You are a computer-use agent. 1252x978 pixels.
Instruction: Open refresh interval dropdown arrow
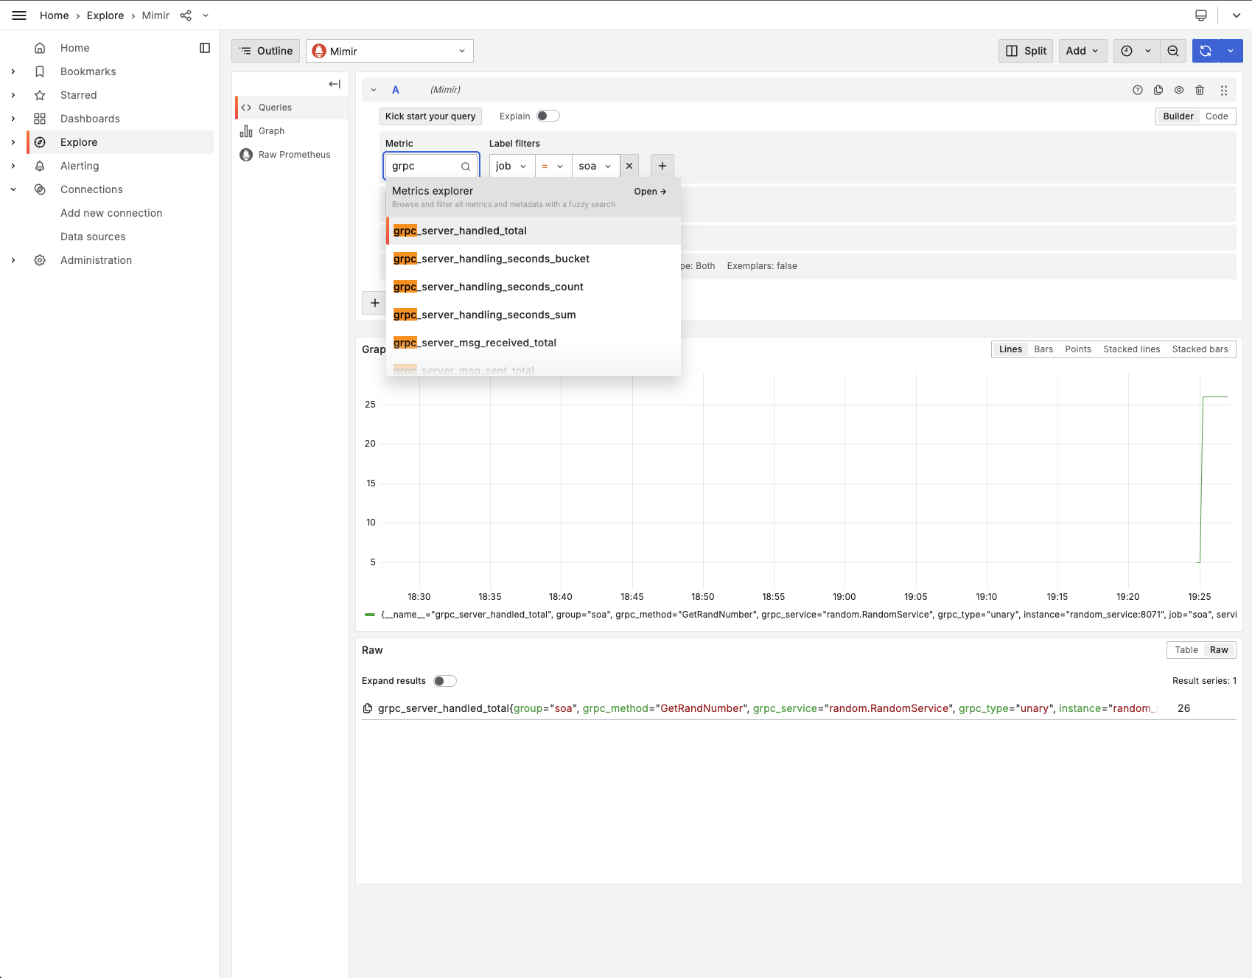tap(1231, 51)
